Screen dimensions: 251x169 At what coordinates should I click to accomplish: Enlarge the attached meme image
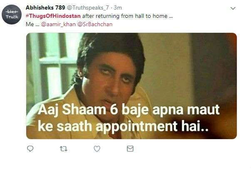point(132,86)
